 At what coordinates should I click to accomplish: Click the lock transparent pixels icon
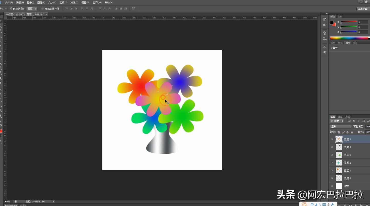(x=339, y=132)
